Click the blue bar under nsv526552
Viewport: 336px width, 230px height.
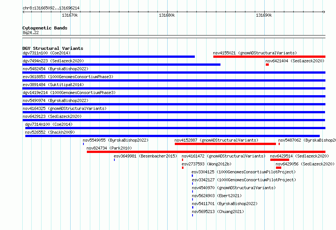[173, 136]
